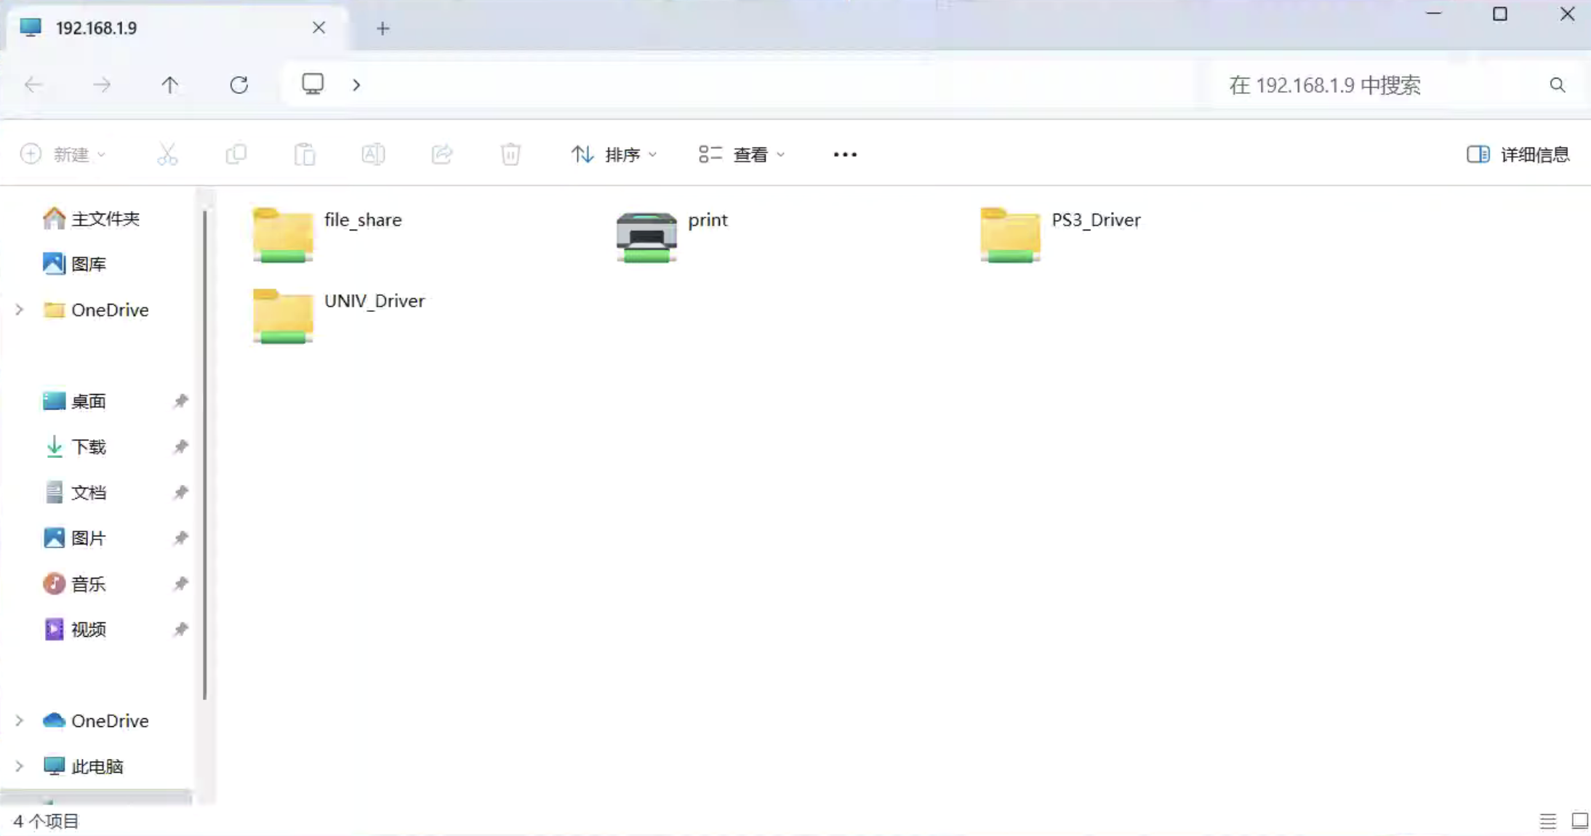Expand the cloud-icon OneDrive tree node
1591x836 pixels.
pyautogui.click(x=20, y=720)
